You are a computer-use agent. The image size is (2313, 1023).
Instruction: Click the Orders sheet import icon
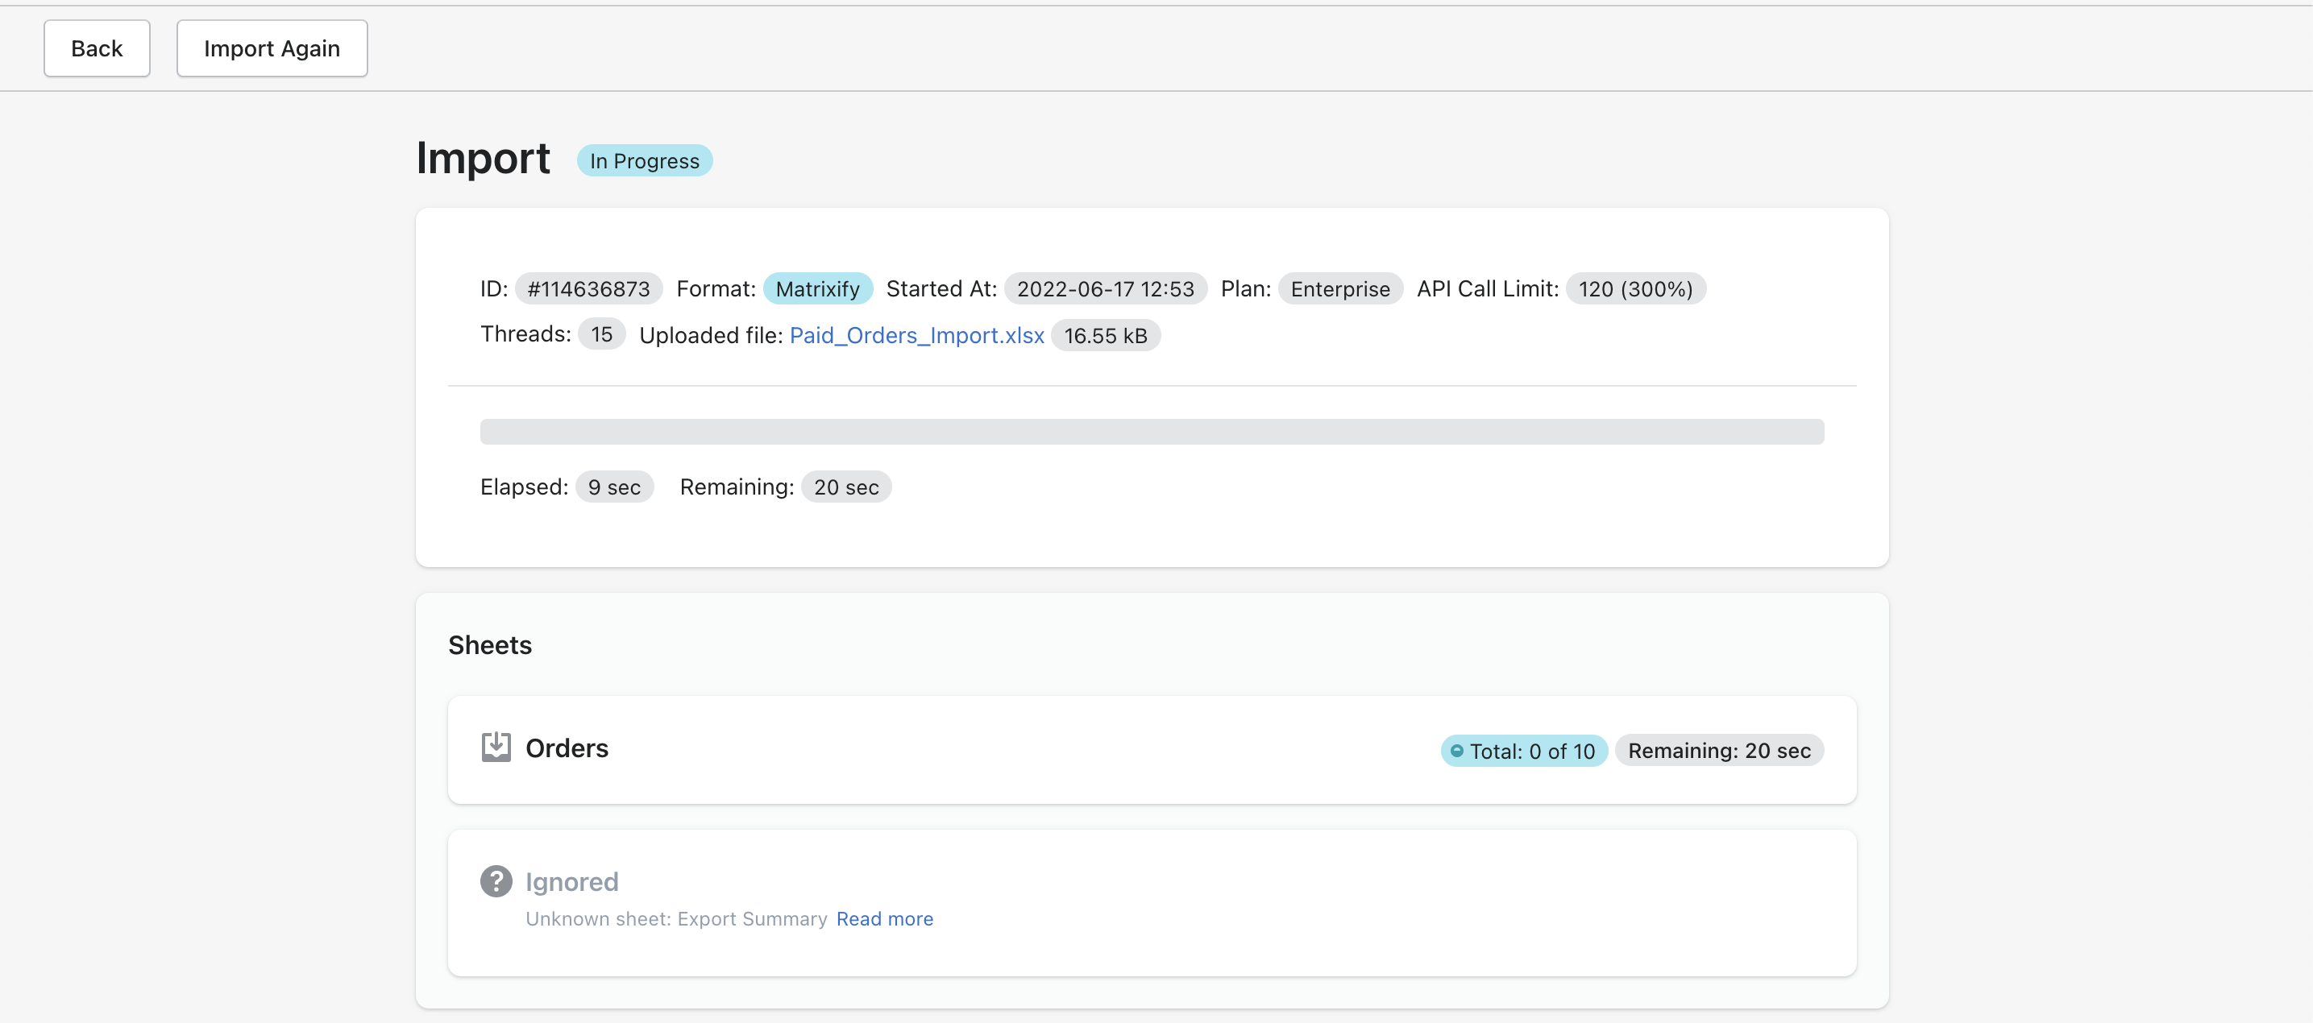(x=496, y=747)
